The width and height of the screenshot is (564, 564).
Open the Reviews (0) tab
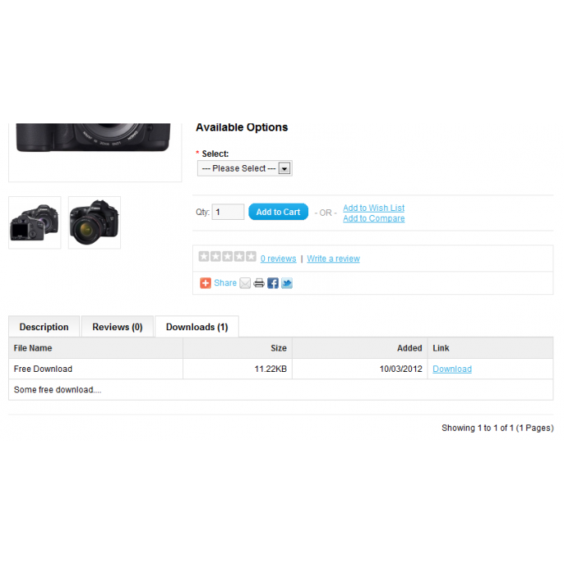pos(117,327)
